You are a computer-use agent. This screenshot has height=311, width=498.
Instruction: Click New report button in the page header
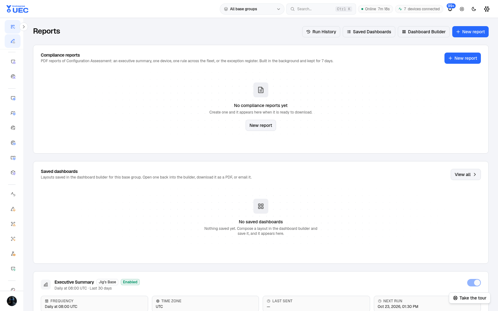click(470, 32)
